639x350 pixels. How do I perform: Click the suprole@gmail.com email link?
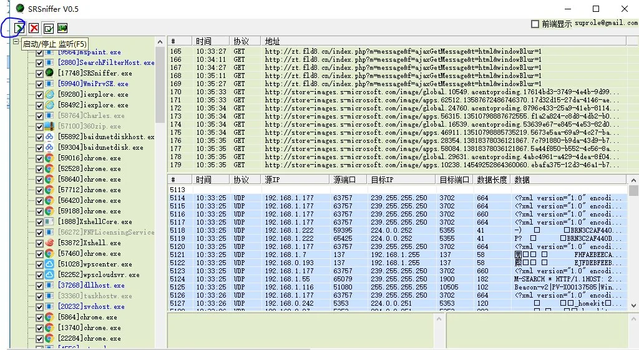coord(606,23)
